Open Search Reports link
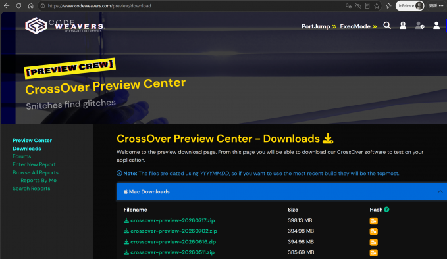Screen dimensions: 447x259 point(32,189)
